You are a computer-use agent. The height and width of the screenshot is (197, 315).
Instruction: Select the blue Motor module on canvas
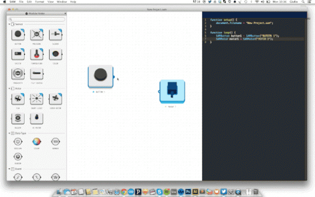173,92
